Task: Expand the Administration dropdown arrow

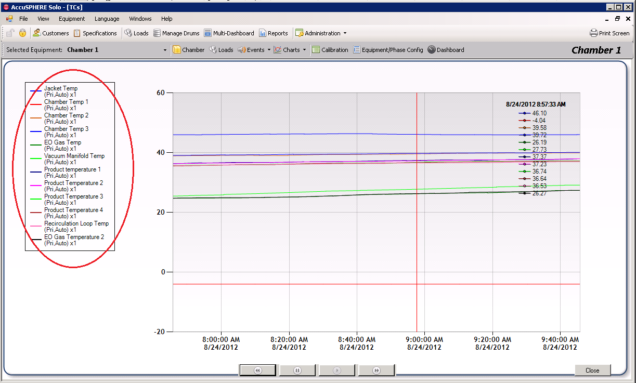Action: (x=345, y=33)
